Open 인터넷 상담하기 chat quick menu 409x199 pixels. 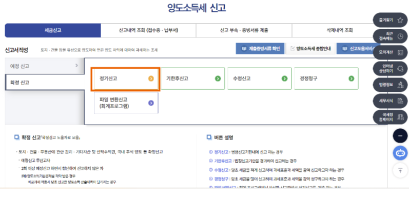point(390,69)
